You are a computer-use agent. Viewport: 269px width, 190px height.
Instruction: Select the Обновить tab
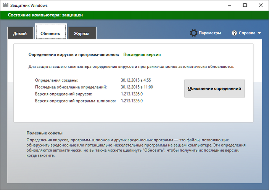[50, 34]
